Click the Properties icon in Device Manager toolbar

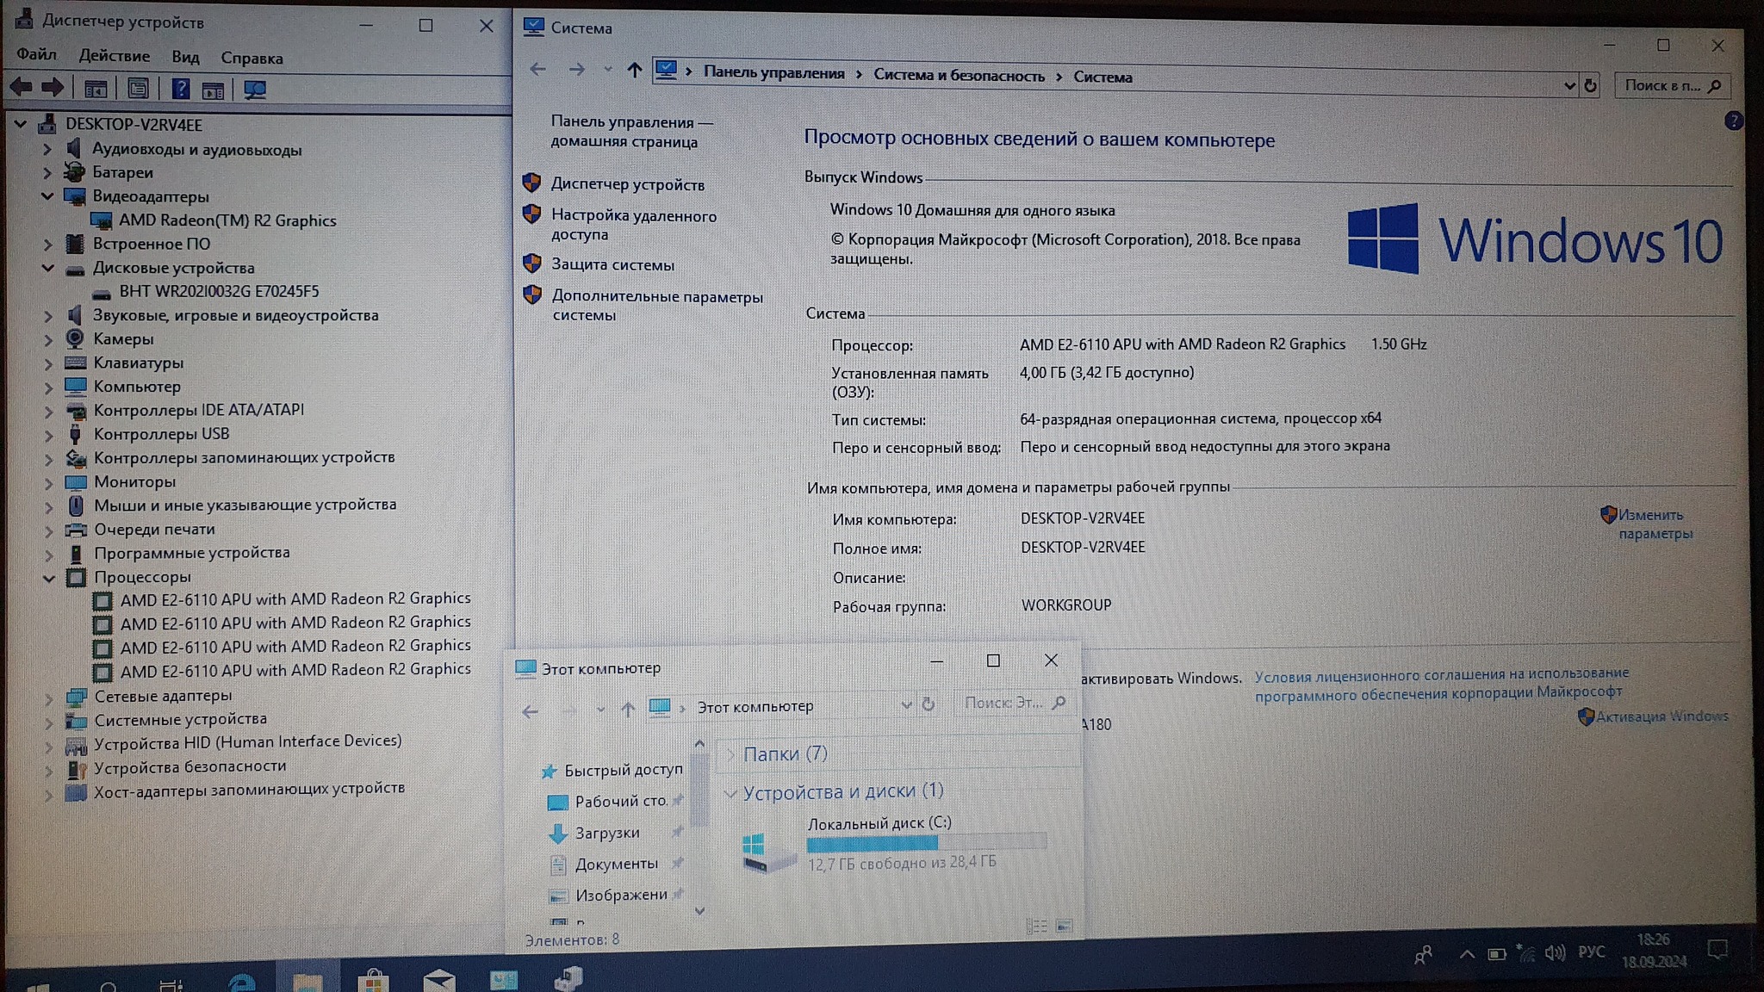pos(138,89)
